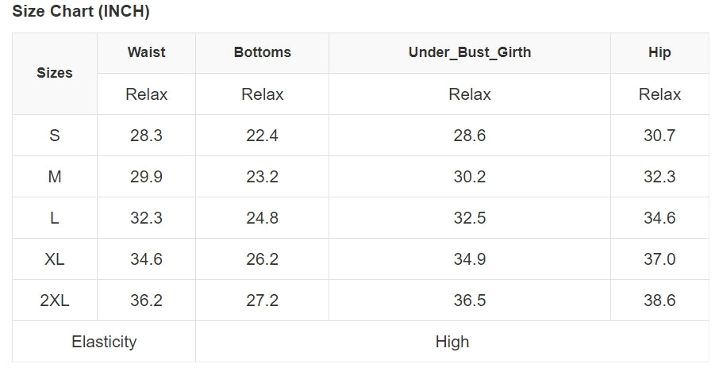The image size is (719, 379).
Task: Select the High elasticity value cell
Action: (452, 342)
